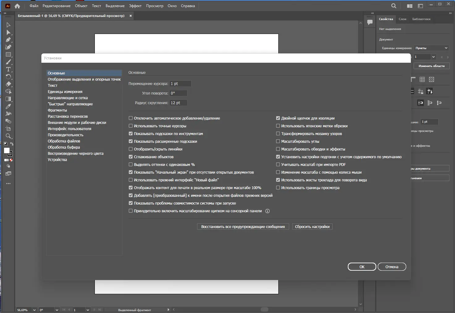This screenshot has height=313, width=455.
Task: Open 'Единицы измерения' dropdown in Properties
Action: [x=431, y=48]
